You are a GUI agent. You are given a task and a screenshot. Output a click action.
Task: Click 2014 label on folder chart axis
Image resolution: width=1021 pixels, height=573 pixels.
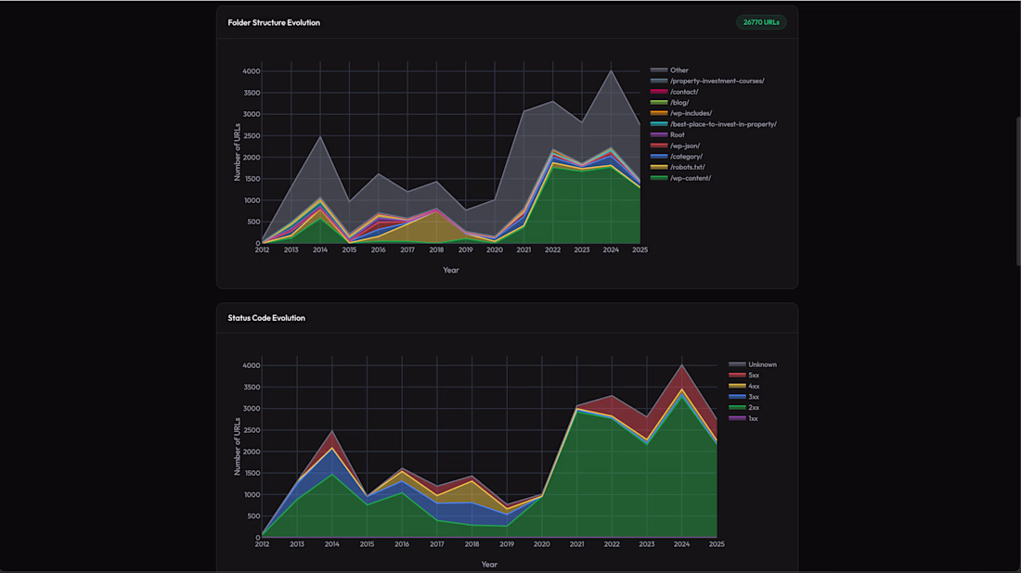click(x=319, y=249)
